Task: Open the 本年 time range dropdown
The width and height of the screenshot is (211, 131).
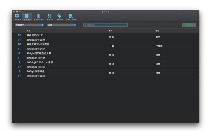Action: (x=61, y=25)
